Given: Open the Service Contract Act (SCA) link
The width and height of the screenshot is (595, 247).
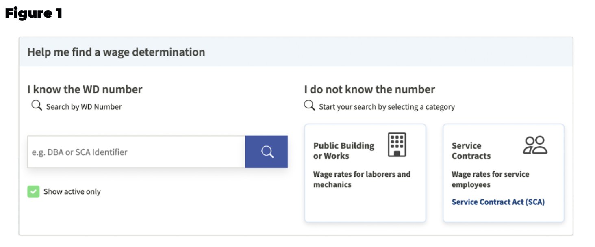Looking at the screenshot, I should (x=498, y=202).
